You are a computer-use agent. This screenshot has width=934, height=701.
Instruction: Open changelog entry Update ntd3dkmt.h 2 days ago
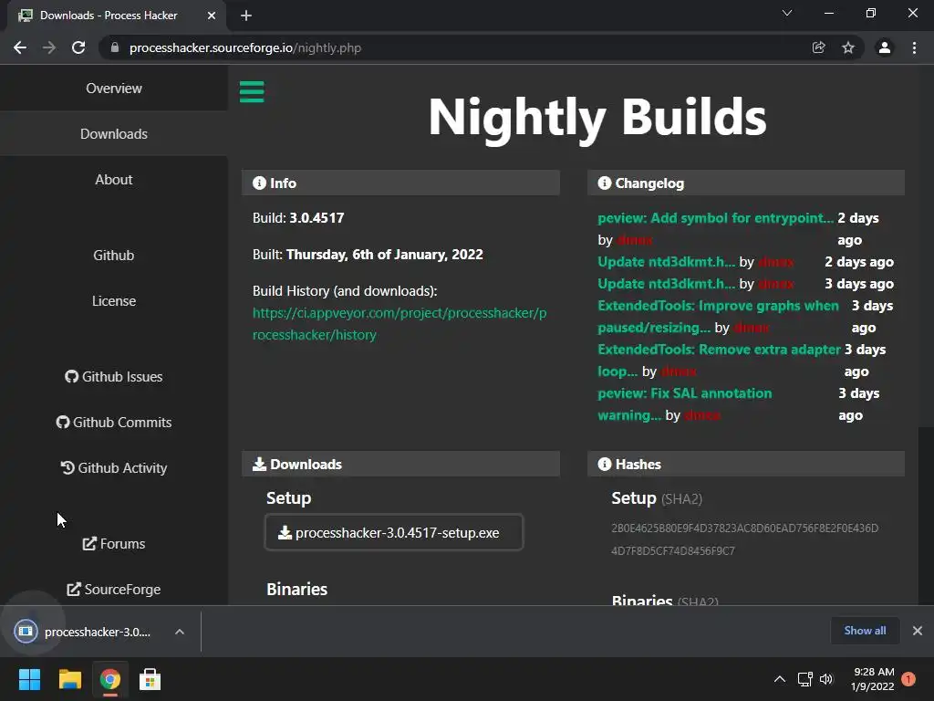tap(666, 262)
